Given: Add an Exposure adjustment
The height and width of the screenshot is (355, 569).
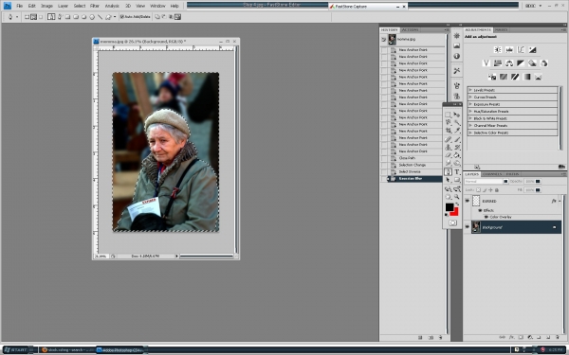Looking at the screenshot, I should (532, 50).
